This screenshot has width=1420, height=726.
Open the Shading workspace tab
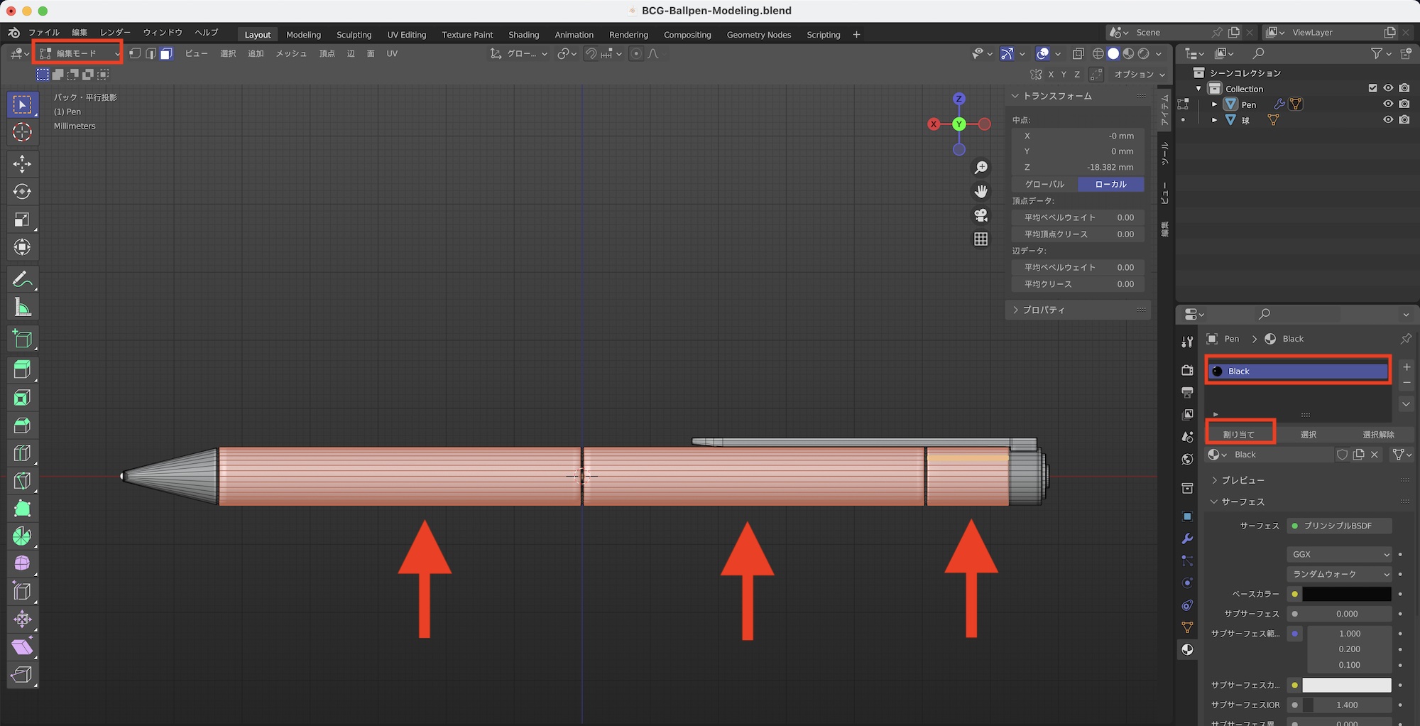coord(523,35)
